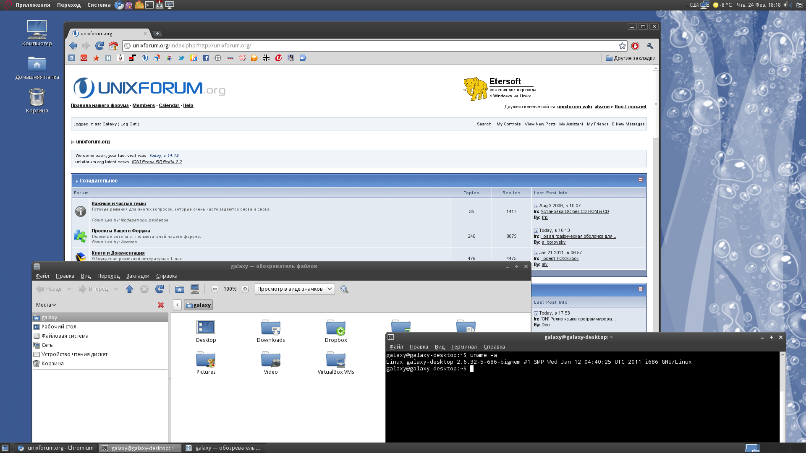Click the file manager's magnifier search icon
Viewport: 806px width, 453px height.
coord(344,289)
